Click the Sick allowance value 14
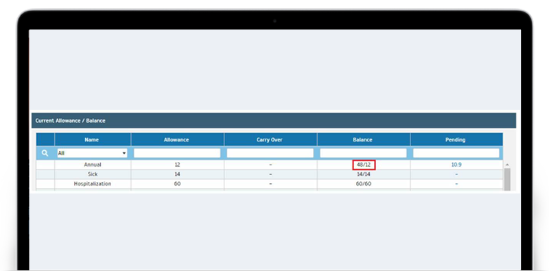The width and height of the screenshot is (549, 271). (177, 174)
